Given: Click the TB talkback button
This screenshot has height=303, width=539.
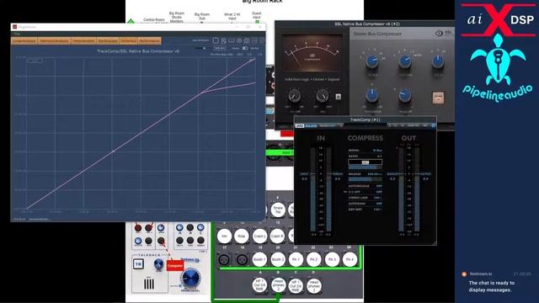Looking at the screenshot, I should point(138,263).
